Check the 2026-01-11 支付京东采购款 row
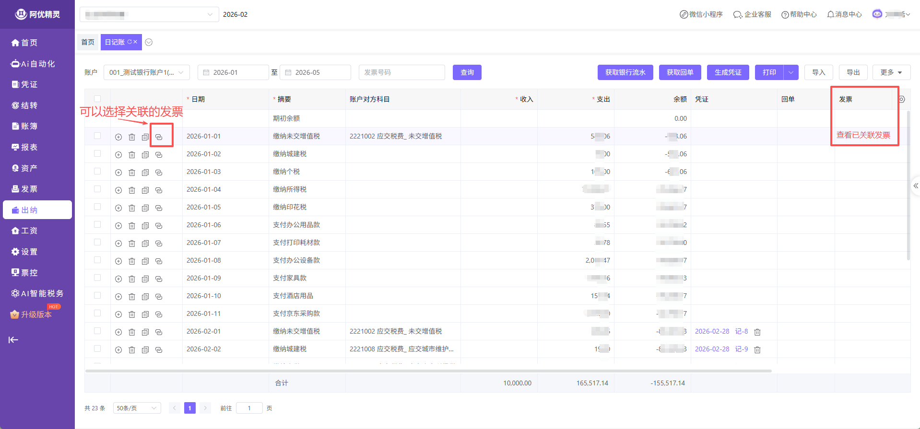920x429 pixels. tap(97, 313)
